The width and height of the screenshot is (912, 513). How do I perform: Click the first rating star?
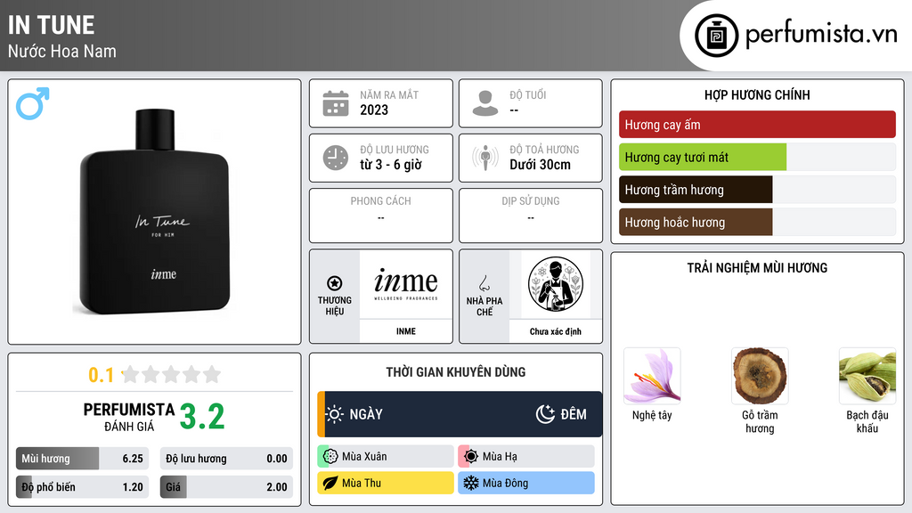[130, 375]
